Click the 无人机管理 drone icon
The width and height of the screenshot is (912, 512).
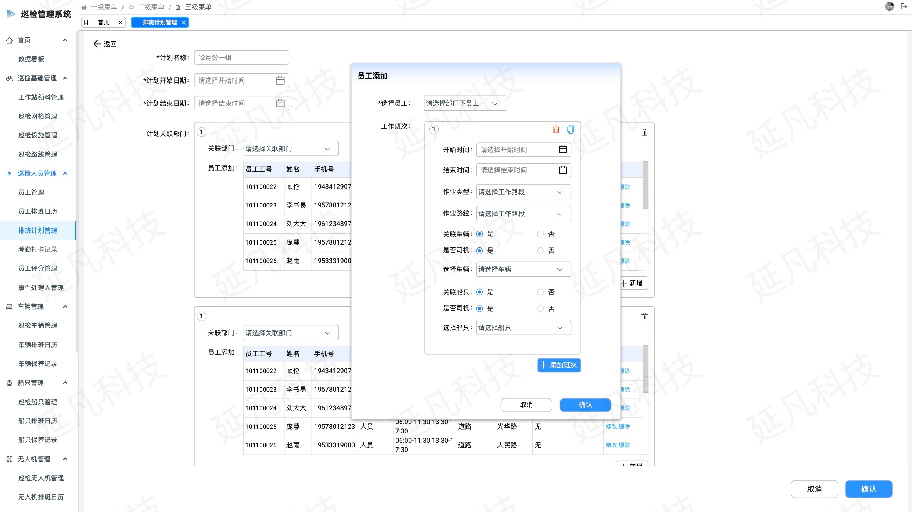point(10,459)
